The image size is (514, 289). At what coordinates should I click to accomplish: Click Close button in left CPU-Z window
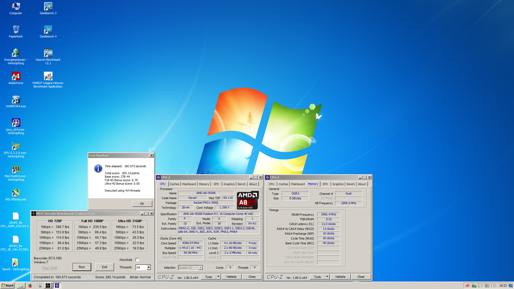tap(252, 277)
